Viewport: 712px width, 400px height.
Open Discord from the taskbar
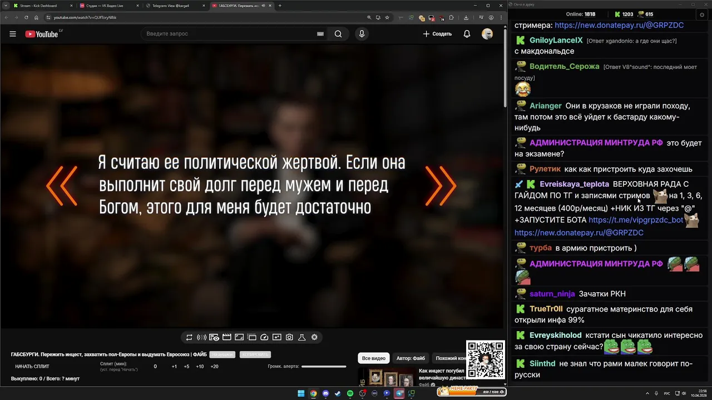(x=325, y=393)
